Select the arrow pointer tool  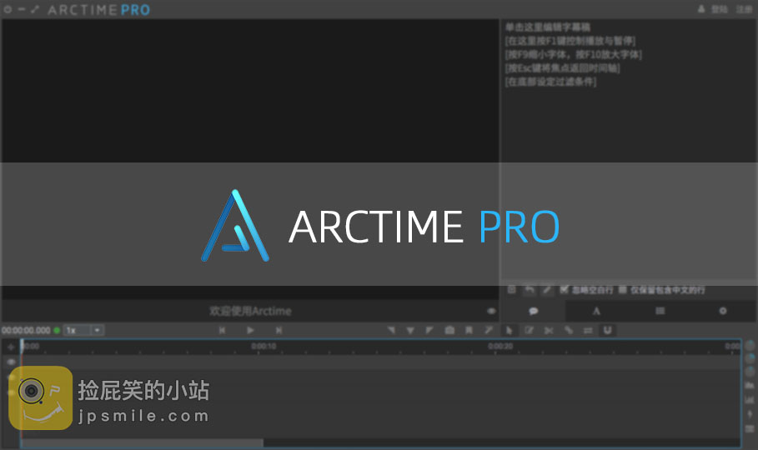click(x=510, y=331)
